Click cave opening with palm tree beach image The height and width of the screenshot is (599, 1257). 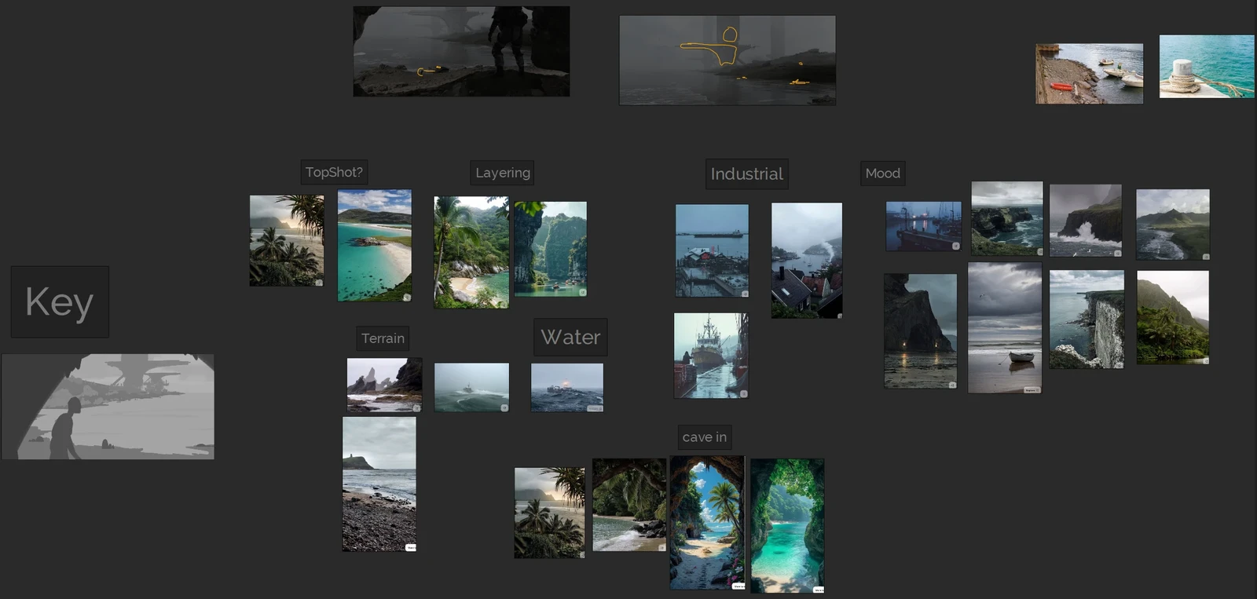pyautogui.click(x=707, y=523)
